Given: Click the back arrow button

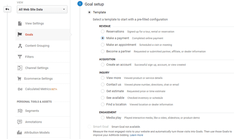Looking at the screenshot, I should click(x=7, y=9).
